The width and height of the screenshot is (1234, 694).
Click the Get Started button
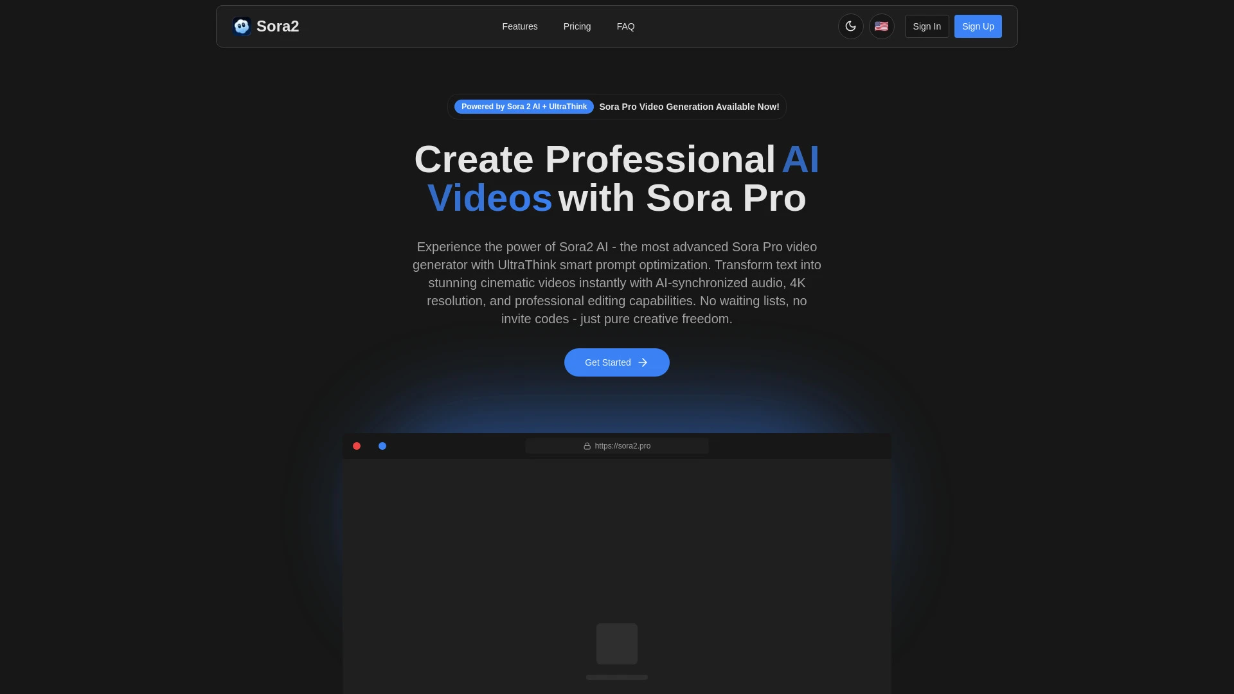point(616,362)
